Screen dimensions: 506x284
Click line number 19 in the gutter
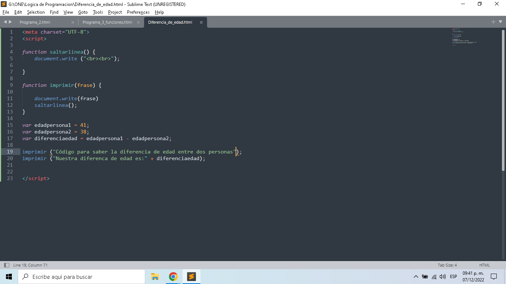[x=10, y=152]
